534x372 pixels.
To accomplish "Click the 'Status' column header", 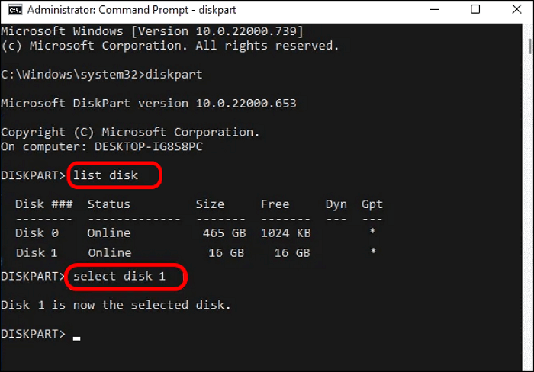I will pyautogui.click(x=108, y=204).
